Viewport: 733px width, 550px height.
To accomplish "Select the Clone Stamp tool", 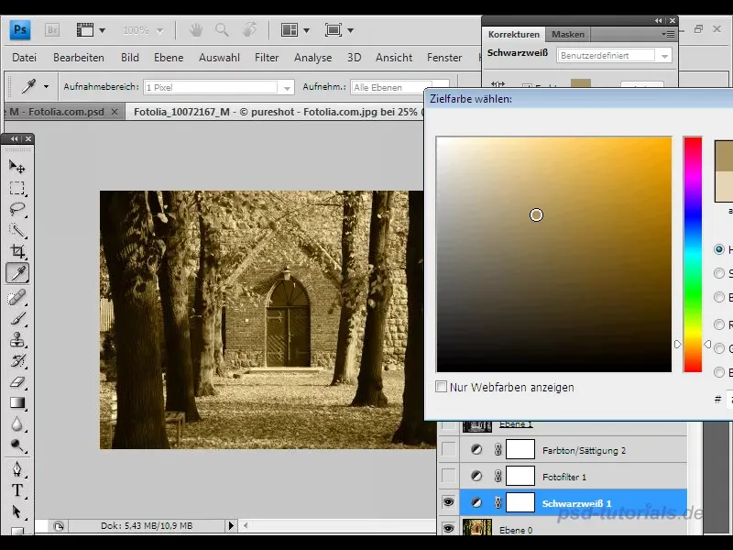I will [x=17, y=340].
